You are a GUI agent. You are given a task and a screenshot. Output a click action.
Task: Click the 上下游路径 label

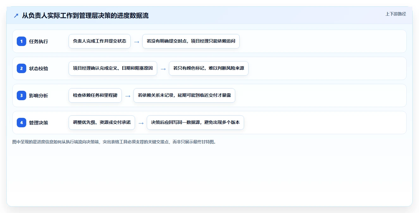(x=396, y=14)
